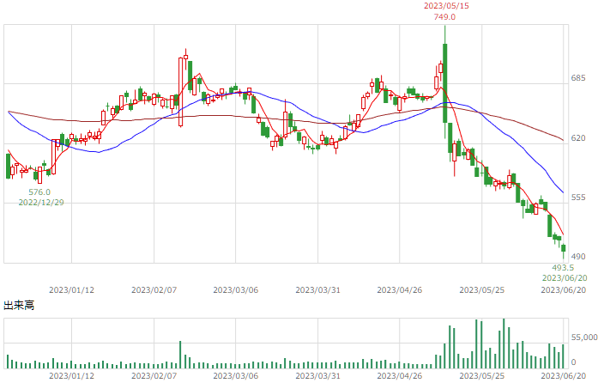598x383 pixels.
Task: Click the 2023/01/12 date under price chart
Action: tap(71, 290)
